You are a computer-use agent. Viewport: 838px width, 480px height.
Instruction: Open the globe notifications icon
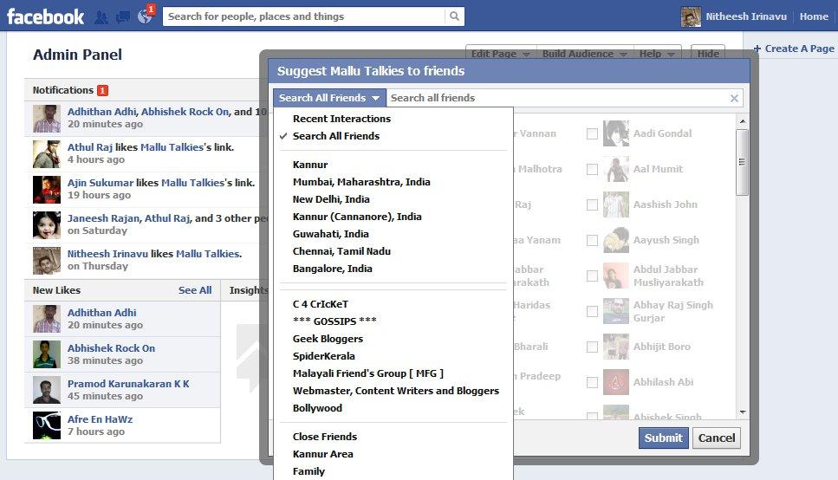(x=145, y=17)
